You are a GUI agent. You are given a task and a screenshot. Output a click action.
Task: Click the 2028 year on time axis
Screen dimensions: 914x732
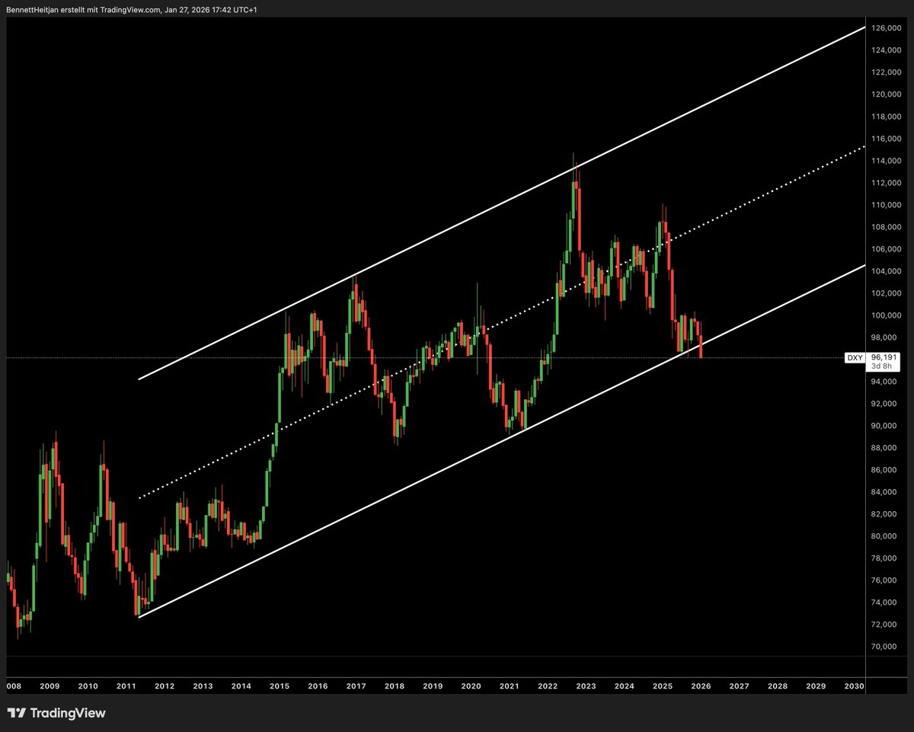pyautogui.click(x=778, y=686)
